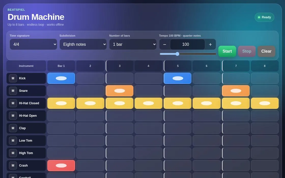Enable Kick on step 6

pos(206,78)
